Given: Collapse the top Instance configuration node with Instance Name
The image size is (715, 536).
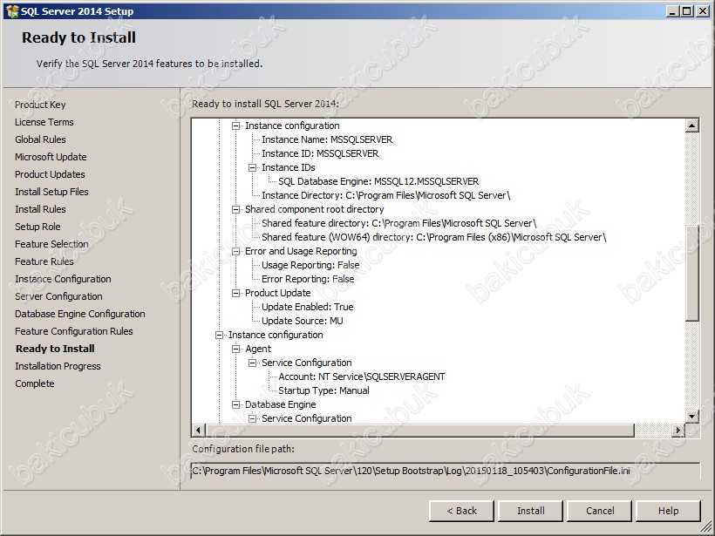Looking at the screenshot, I should [x=235, y=126].
